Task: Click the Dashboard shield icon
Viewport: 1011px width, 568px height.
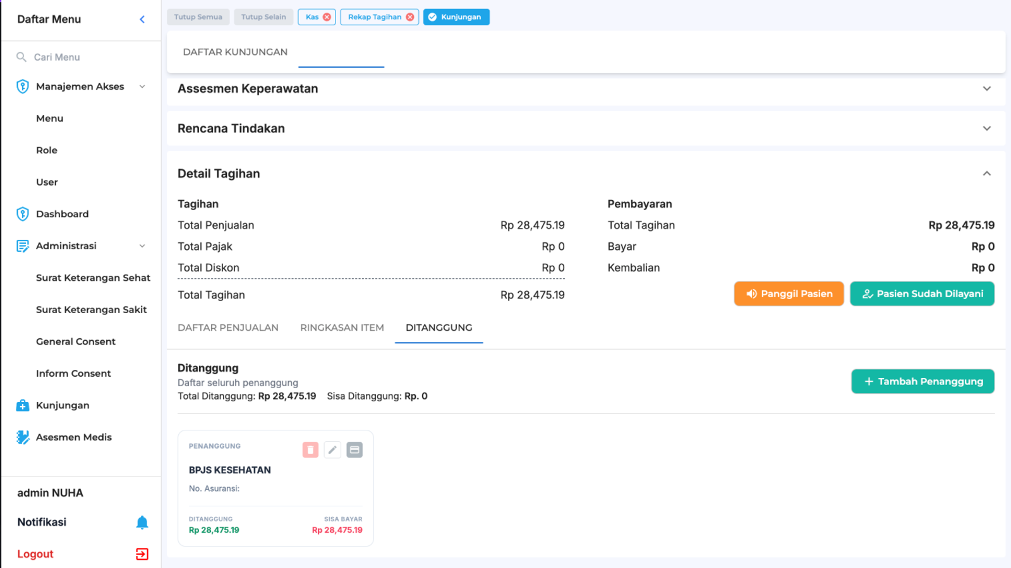Action: pos(23,214)
